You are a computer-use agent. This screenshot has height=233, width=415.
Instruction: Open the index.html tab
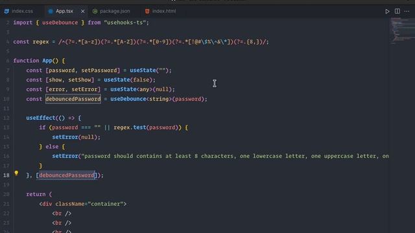point(164,12)
